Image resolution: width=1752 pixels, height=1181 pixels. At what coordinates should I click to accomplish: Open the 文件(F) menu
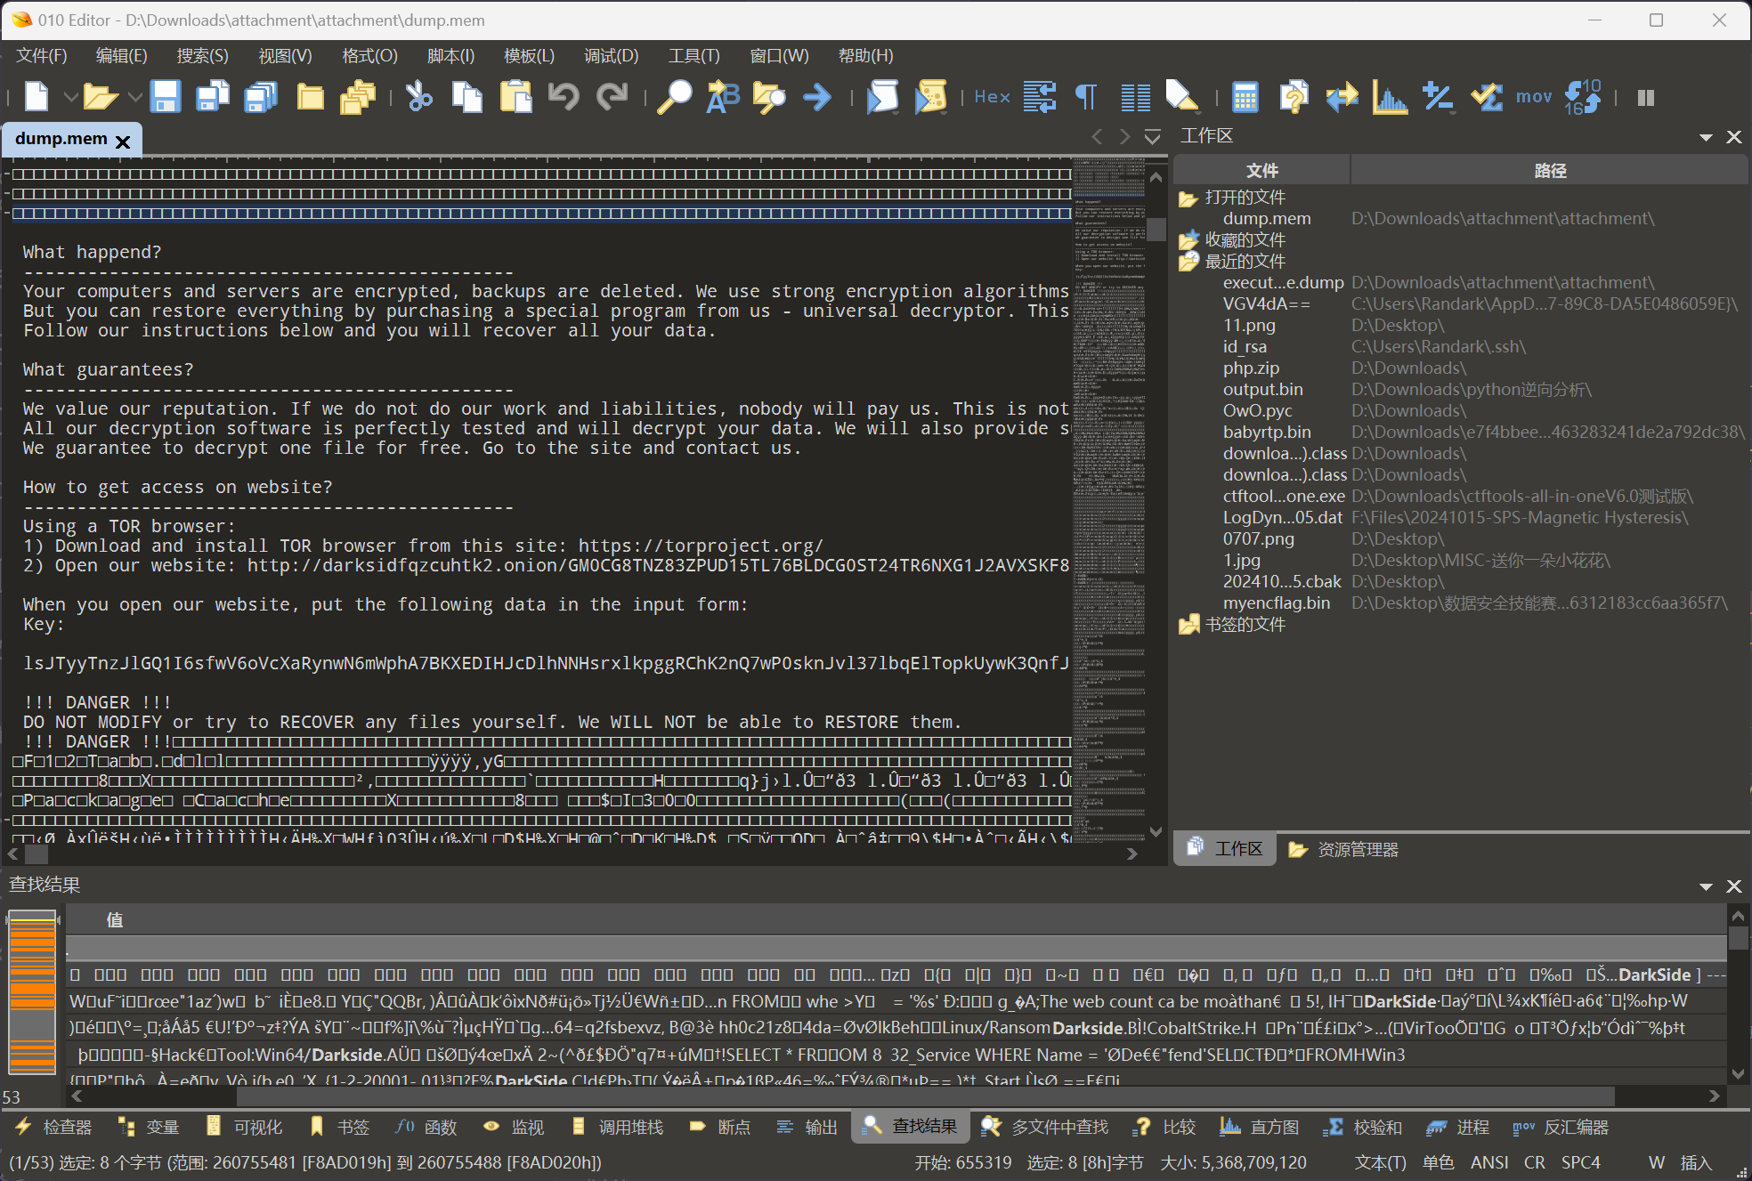pyautogui.click(x=42, y=55)
